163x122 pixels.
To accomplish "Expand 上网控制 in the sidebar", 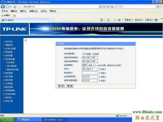I will click(x=9, y=84).
